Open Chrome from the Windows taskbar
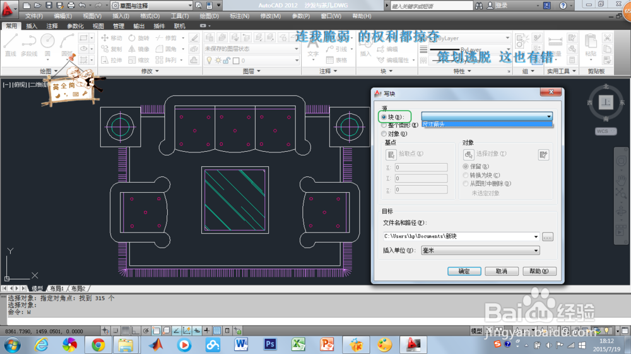The image size is (631, 354). (98, 345)
